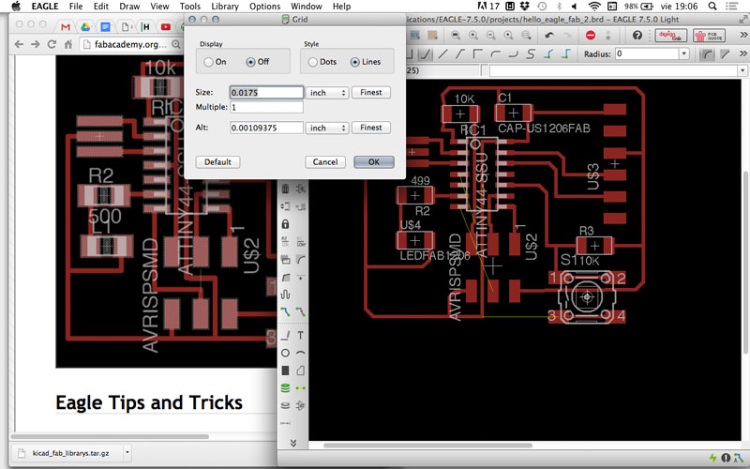Open the File menu
This screenshot has width=750, height=469.
pyautogui.click(x=76, y=7)
